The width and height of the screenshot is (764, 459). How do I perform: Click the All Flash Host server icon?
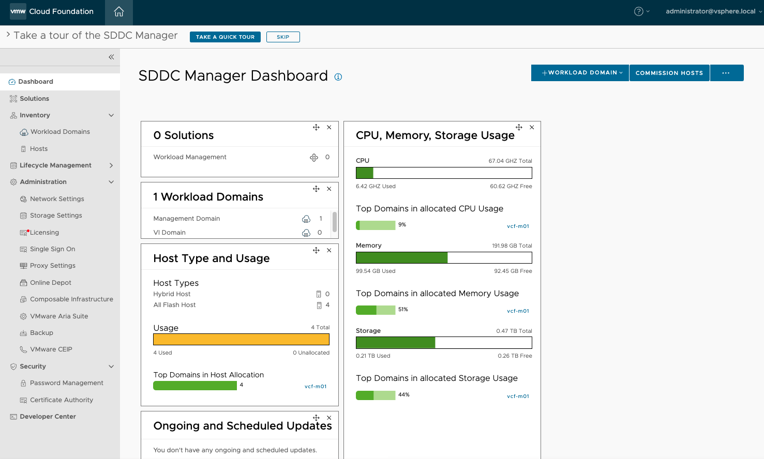pyautogui.click(x=319, y=305)
